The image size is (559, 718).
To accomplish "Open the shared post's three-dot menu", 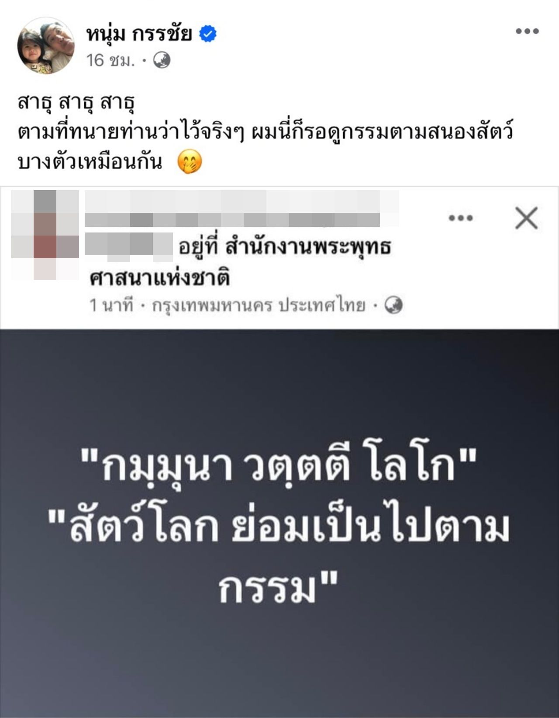I will point(461,218).
